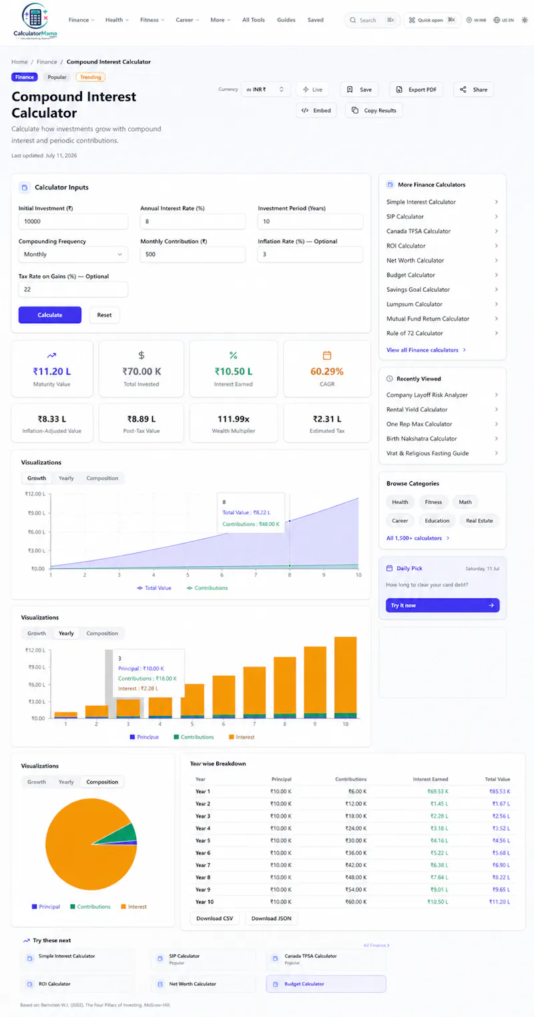Open the Compounding Frequency dropdown
The height and width of the screenshot is (1017, 534).
point(73,254)
